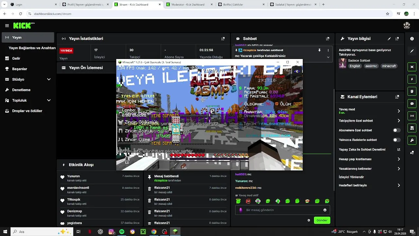The height and width of the screenshot is (236, 419).
Task: Open the hamburger menu next to Kick logo
Action: click(x=7, y=26)
